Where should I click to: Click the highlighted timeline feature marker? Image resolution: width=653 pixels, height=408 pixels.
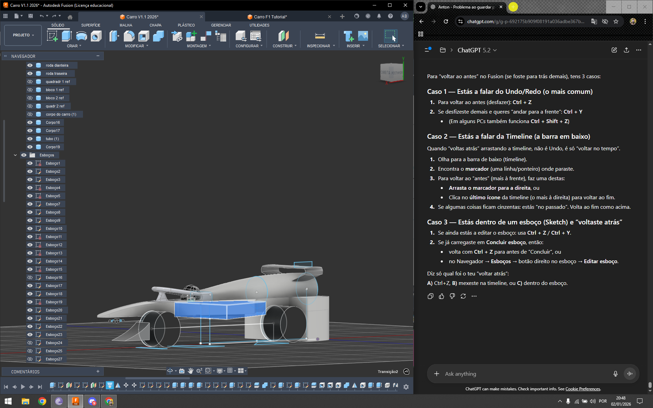click(110, 385)
